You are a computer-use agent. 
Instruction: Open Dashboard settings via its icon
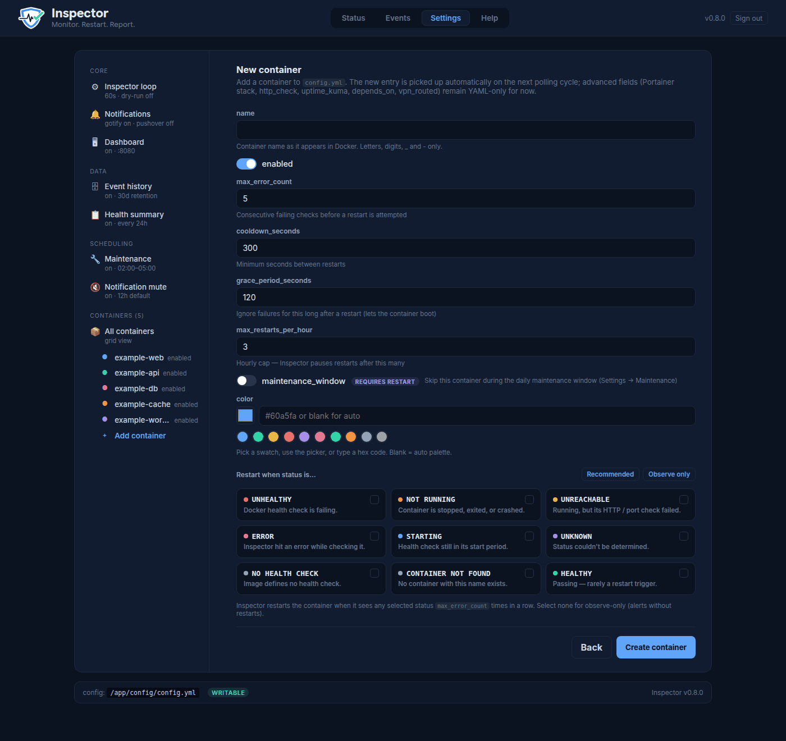95,142
